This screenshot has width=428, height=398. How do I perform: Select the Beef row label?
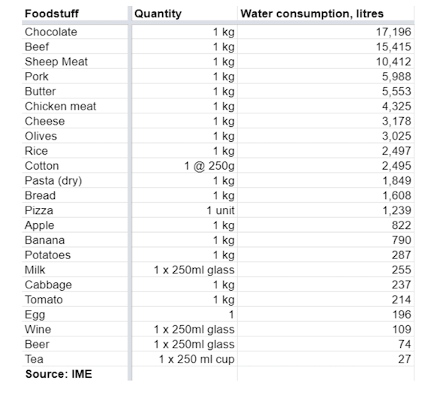pyautogui.click(x=37, y=47)
